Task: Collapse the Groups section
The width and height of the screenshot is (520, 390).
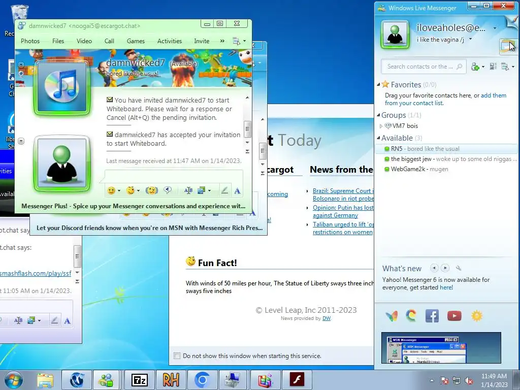Action: [378, 115]
